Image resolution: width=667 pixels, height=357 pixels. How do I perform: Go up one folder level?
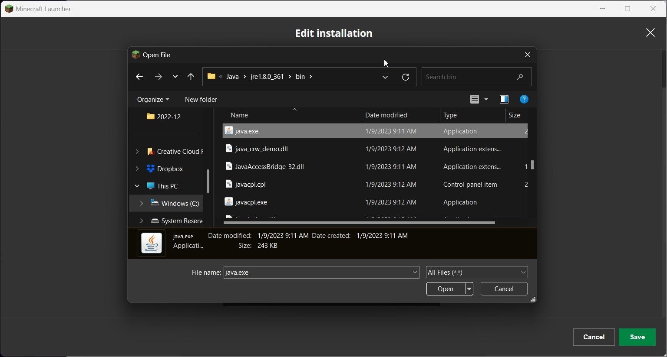coord(191,77)
